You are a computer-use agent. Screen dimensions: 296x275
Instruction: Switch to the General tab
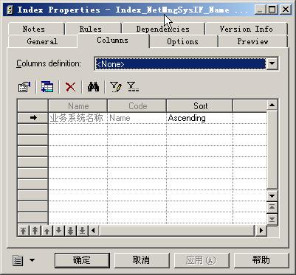click(x=42, y=41)
